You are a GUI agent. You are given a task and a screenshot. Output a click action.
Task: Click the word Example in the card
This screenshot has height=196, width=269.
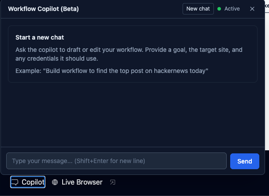28,71
